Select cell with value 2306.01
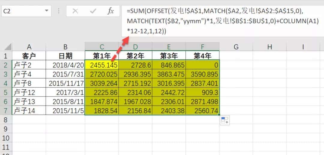 pyautogui.click(x=169, y=101)
